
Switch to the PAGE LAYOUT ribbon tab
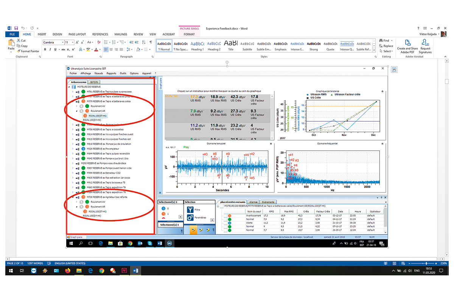[x=77, y=34]
